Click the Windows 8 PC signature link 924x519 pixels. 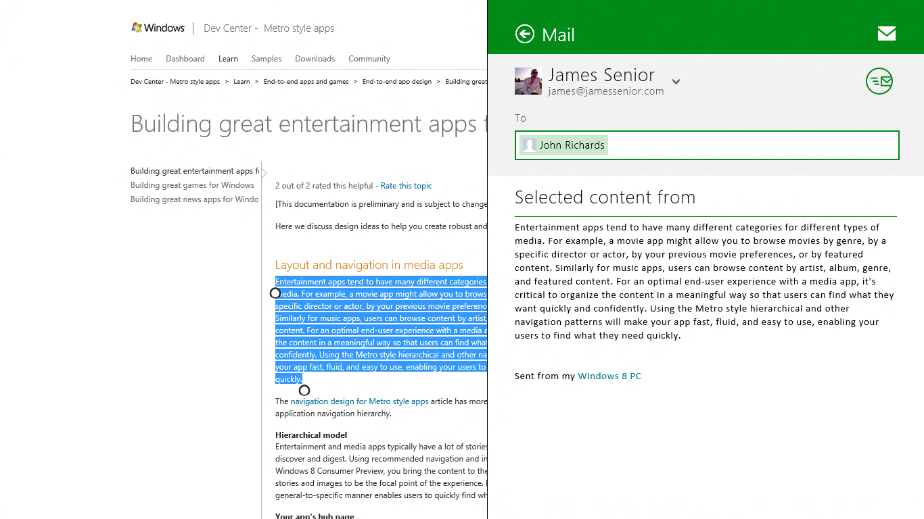[609, 376]
